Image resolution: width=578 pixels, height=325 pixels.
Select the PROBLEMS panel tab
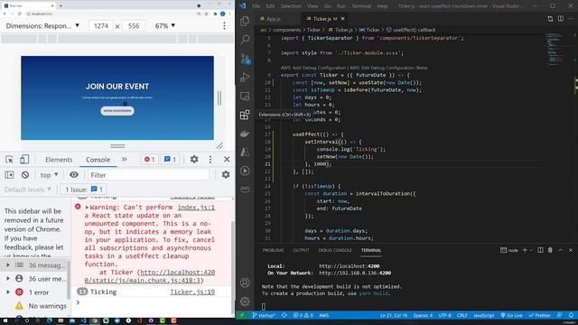[x=273, y=250]
